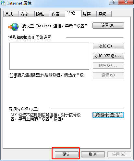Click the globe connection icon
The width and height of the screenshot is (134, 161).
click(14, 27)
